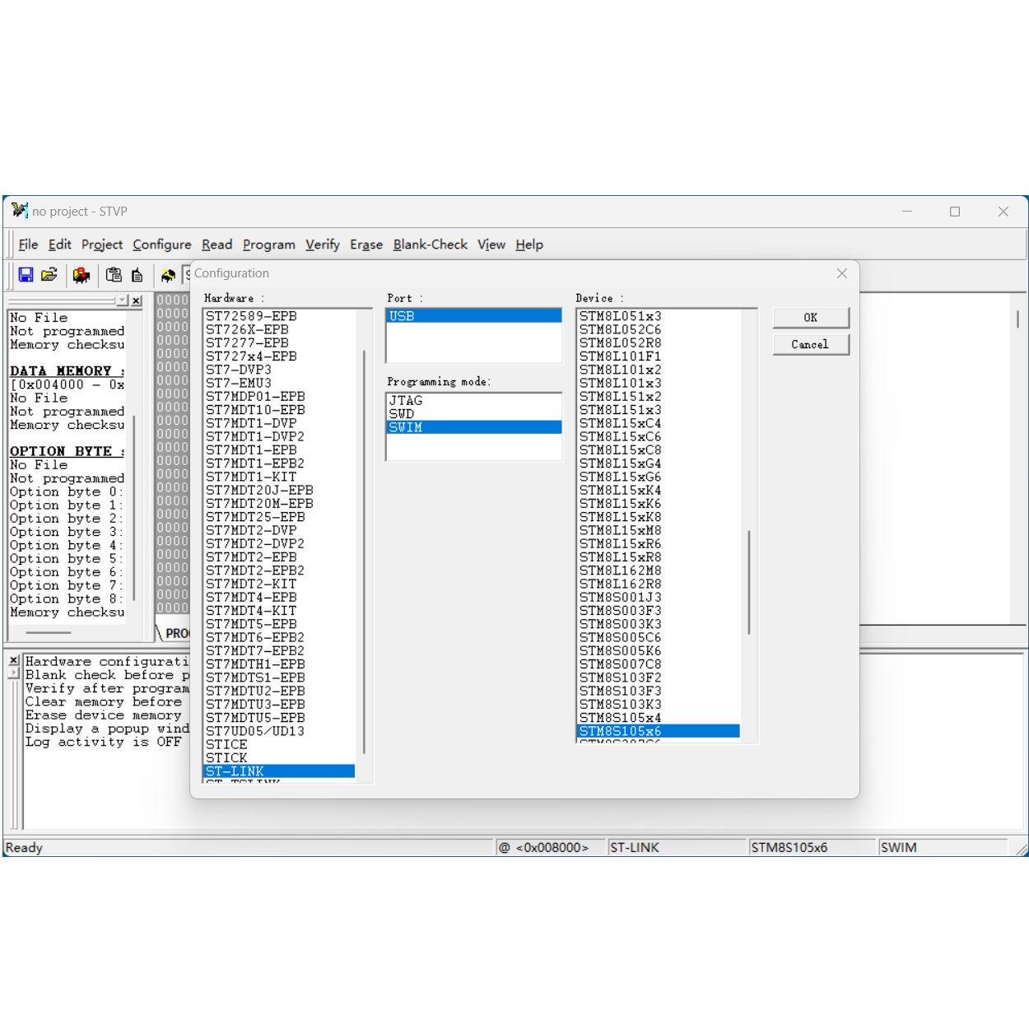
Task: Close the Configuration dialog with X
Action: [x=841, y=273]
